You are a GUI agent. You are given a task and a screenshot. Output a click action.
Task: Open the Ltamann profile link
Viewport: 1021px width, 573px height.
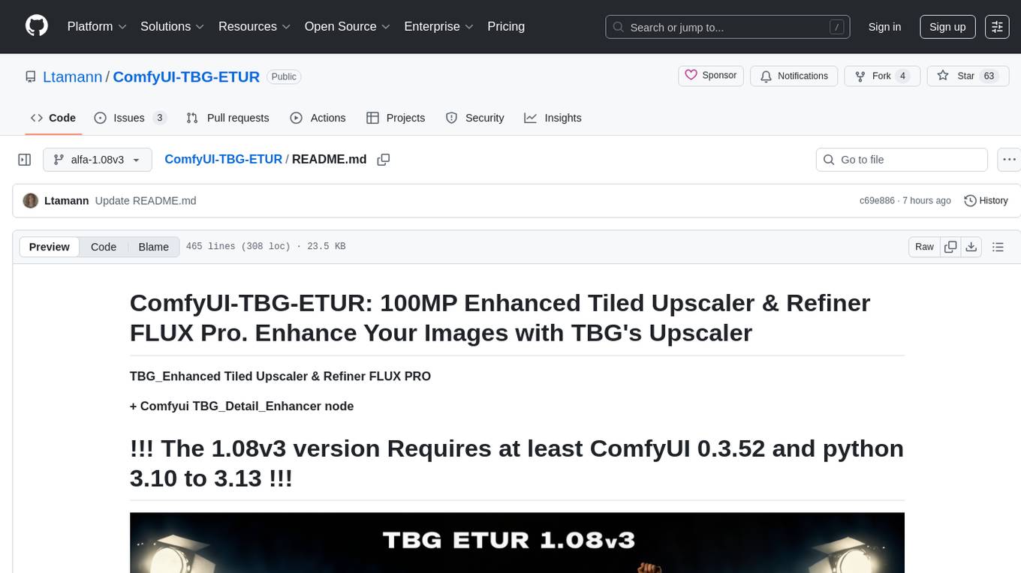pos(72,76)
